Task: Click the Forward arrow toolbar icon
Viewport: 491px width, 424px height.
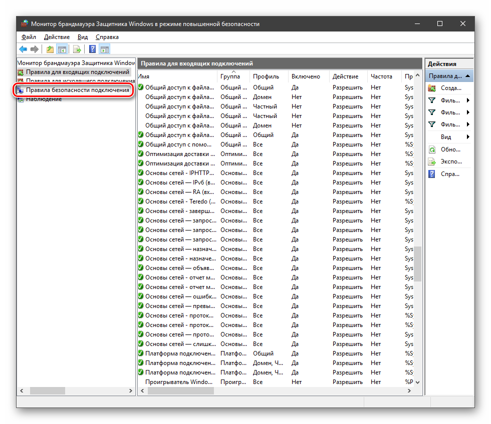Action: tap(35, 49)
